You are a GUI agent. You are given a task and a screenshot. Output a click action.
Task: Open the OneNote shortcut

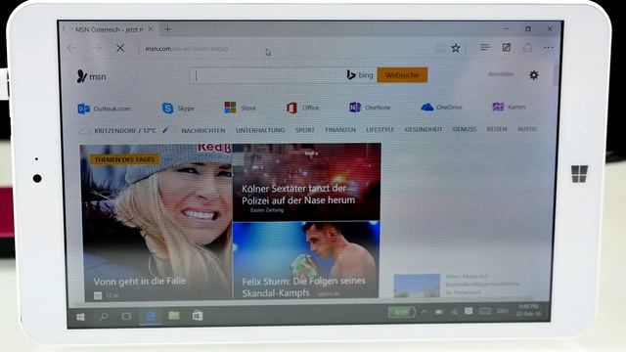[370, 108]
